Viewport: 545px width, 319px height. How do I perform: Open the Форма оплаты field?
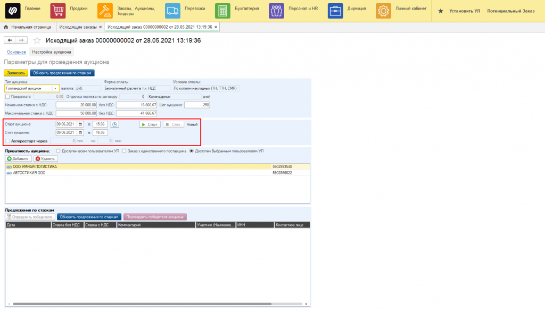(137, 88)
